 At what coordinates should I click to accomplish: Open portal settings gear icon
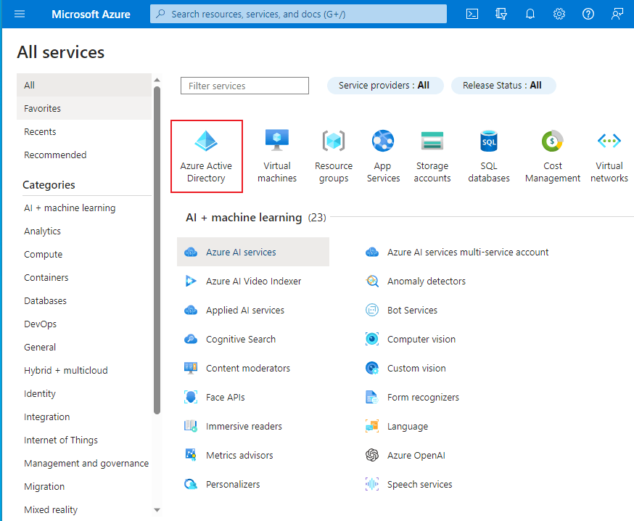tap(559, 14)
